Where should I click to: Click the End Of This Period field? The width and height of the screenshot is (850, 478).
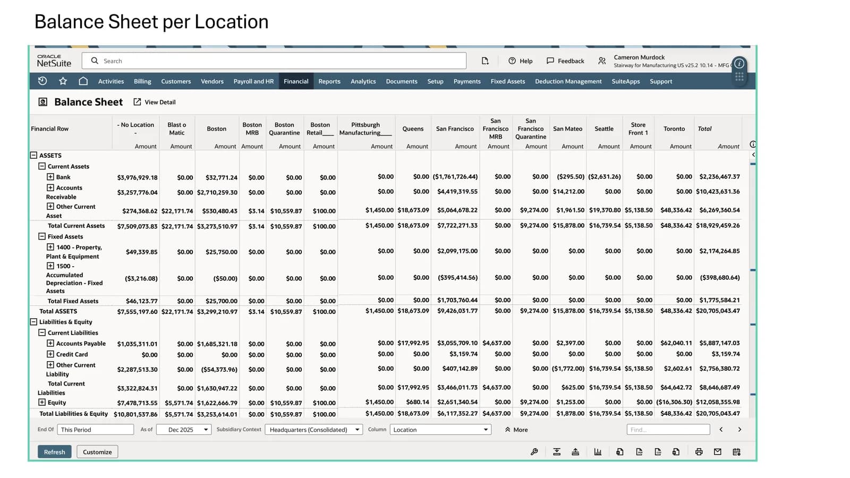pos(96,429)
